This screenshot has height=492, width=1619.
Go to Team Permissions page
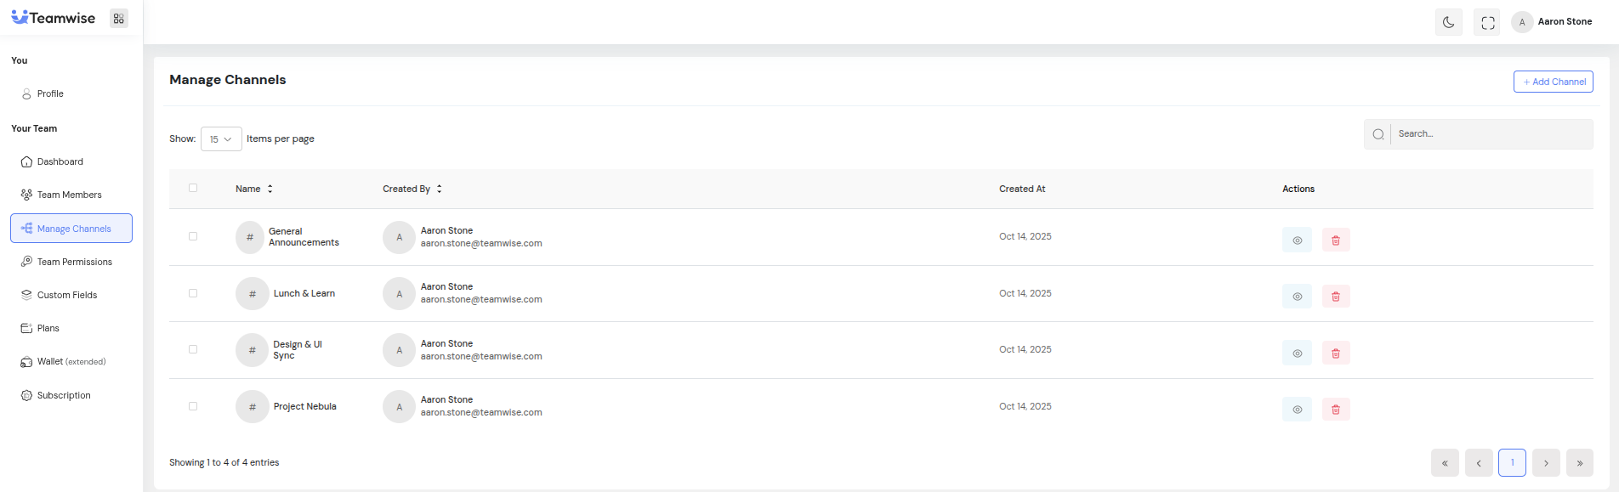(x=74, y=262)
